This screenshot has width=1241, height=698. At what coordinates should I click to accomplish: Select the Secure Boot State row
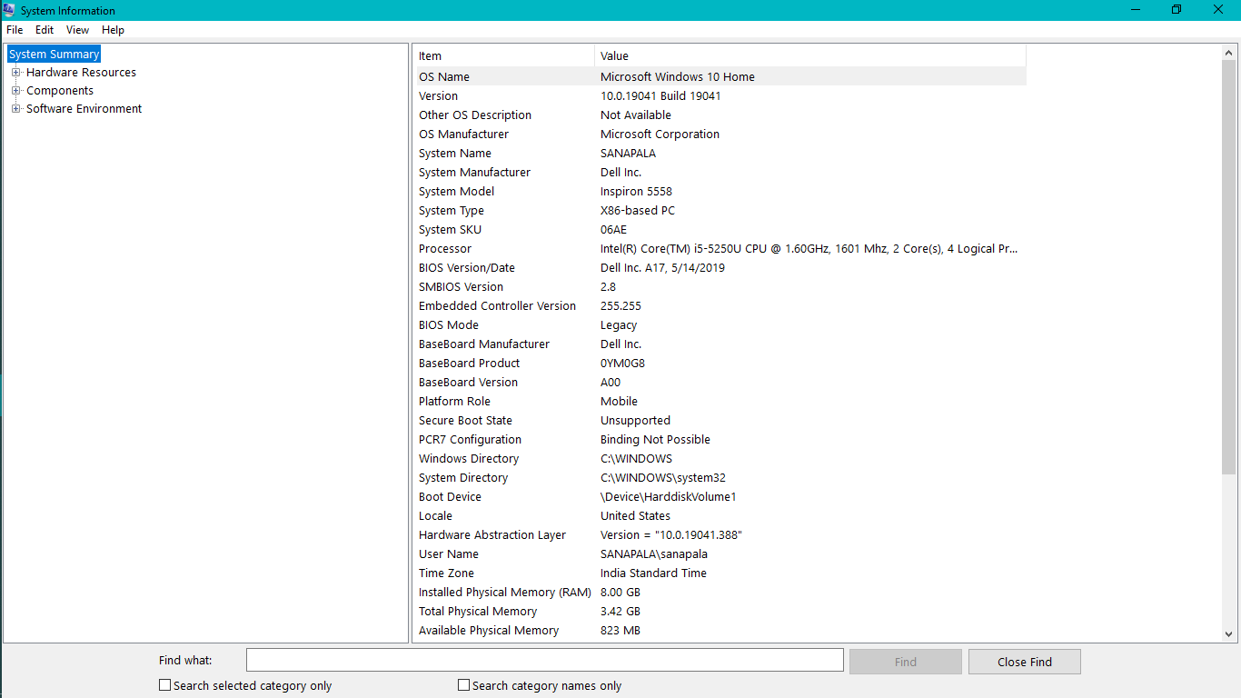[x=721, y=421]
